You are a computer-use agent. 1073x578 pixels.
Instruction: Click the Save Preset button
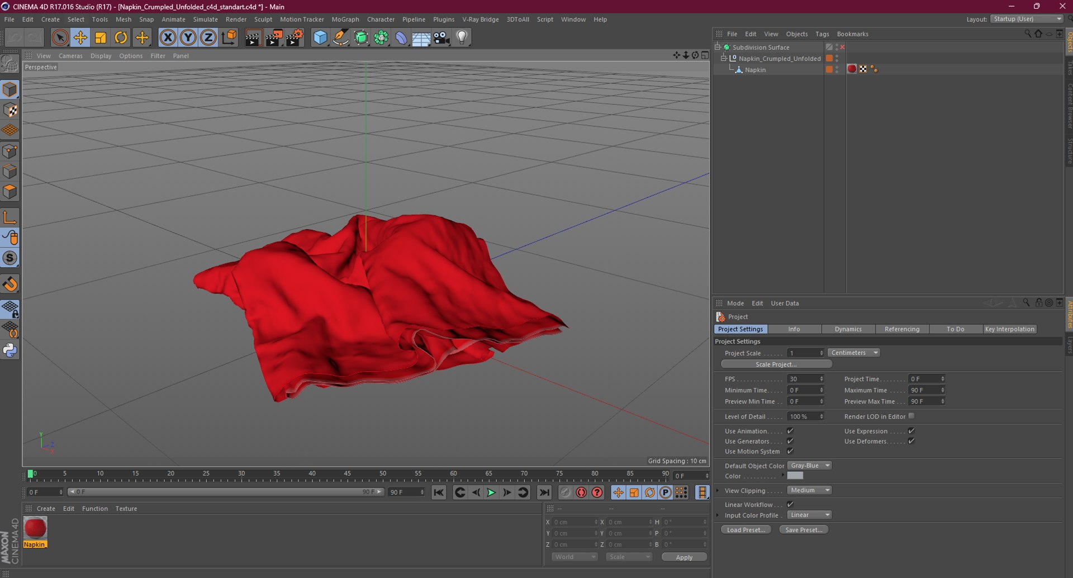804,530
